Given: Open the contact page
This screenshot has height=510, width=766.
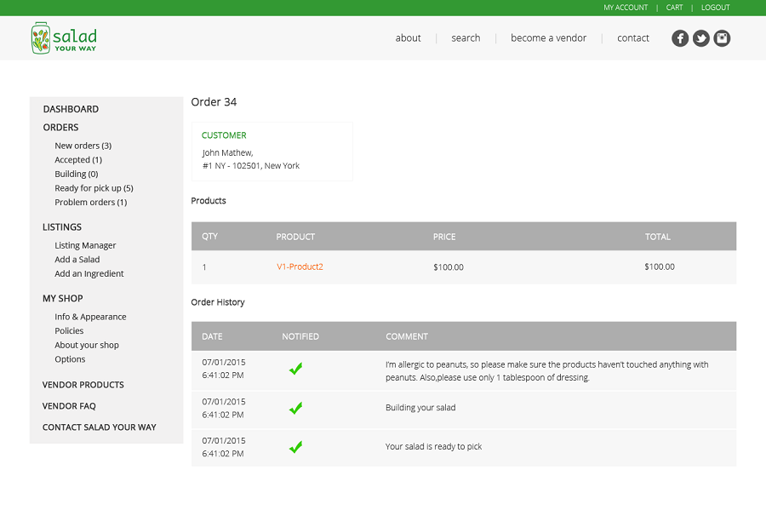Looking at the screenshot, I should (632, 38).
